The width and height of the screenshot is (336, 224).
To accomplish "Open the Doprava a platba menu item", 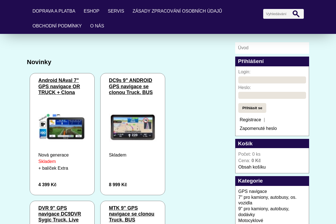I will tap(54, 11).
